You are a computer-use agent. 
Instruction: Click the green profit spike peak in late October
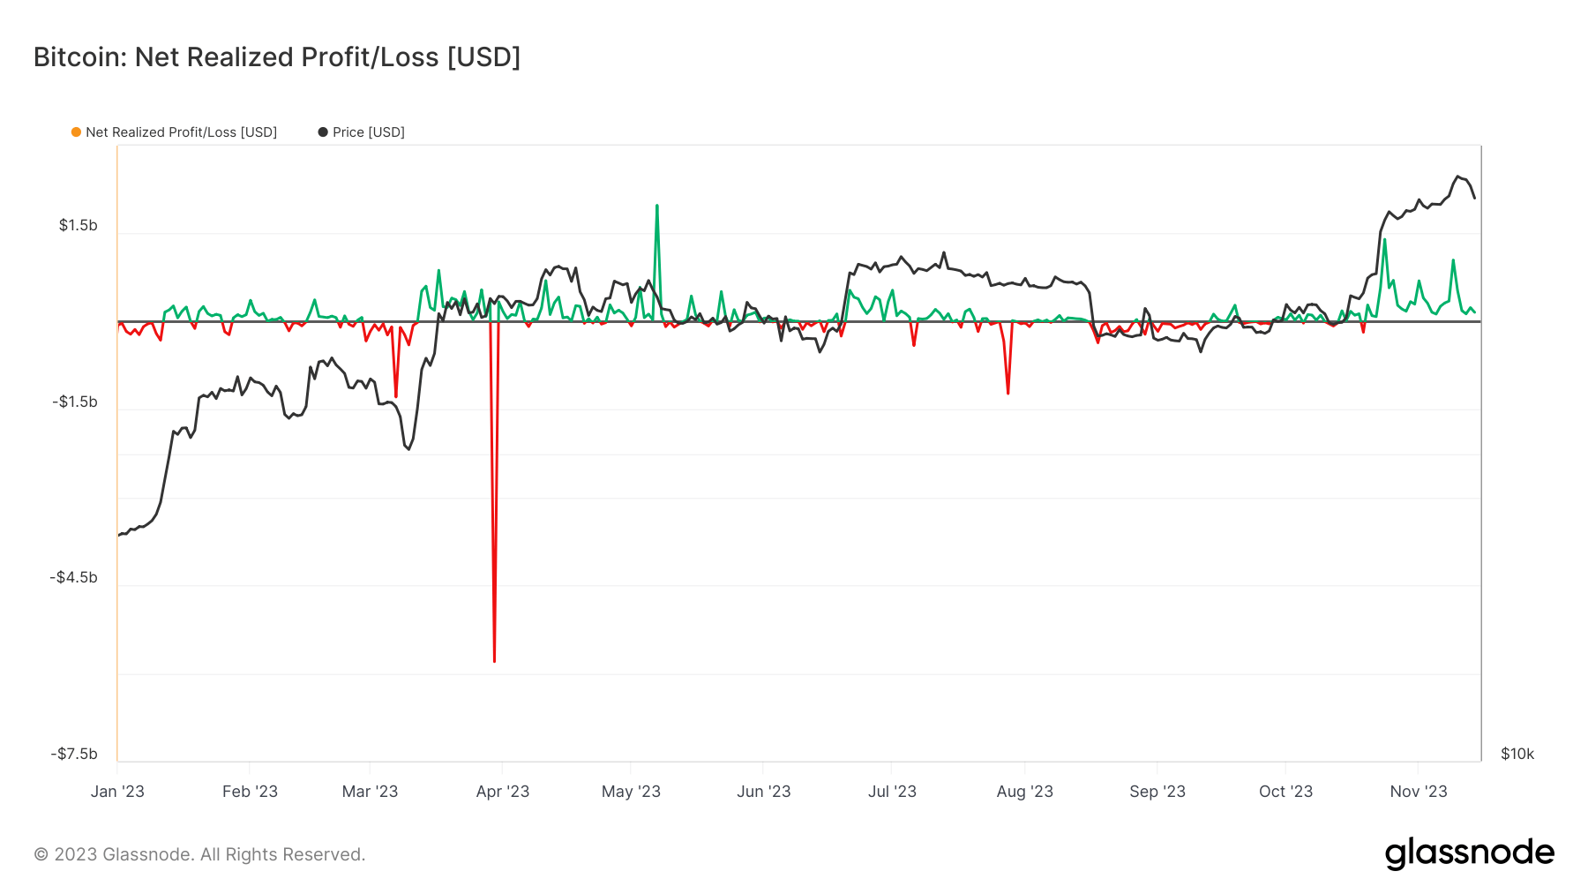(1384, 240)
